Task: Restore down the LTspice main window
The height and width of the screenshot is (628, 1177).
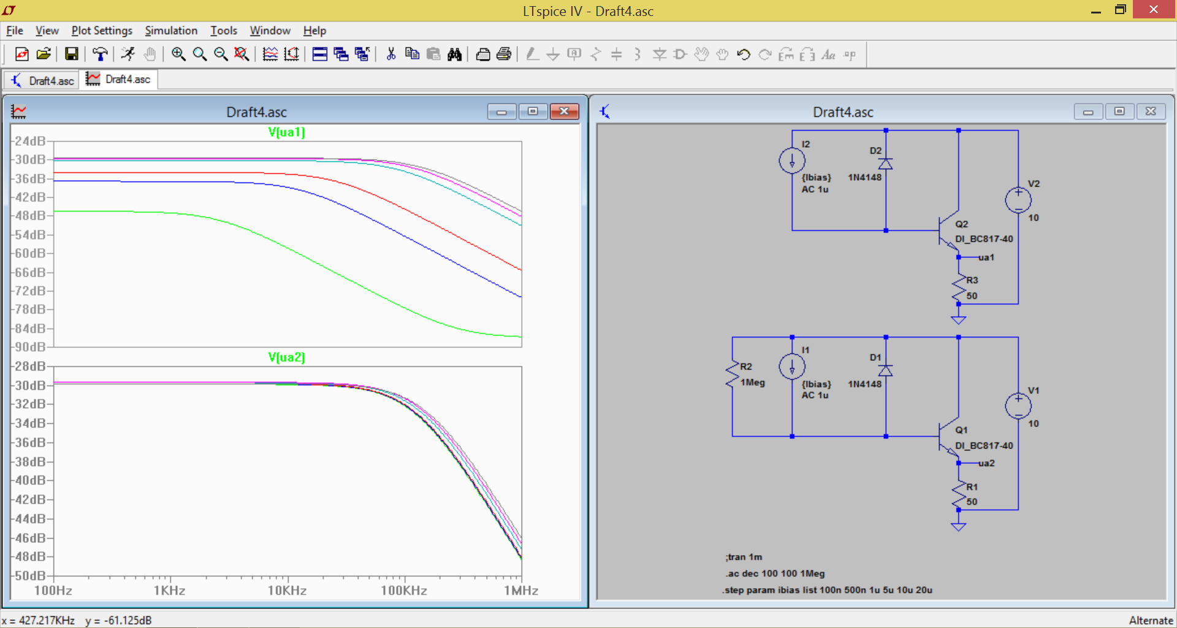Action: click(x=1121, y=10)
